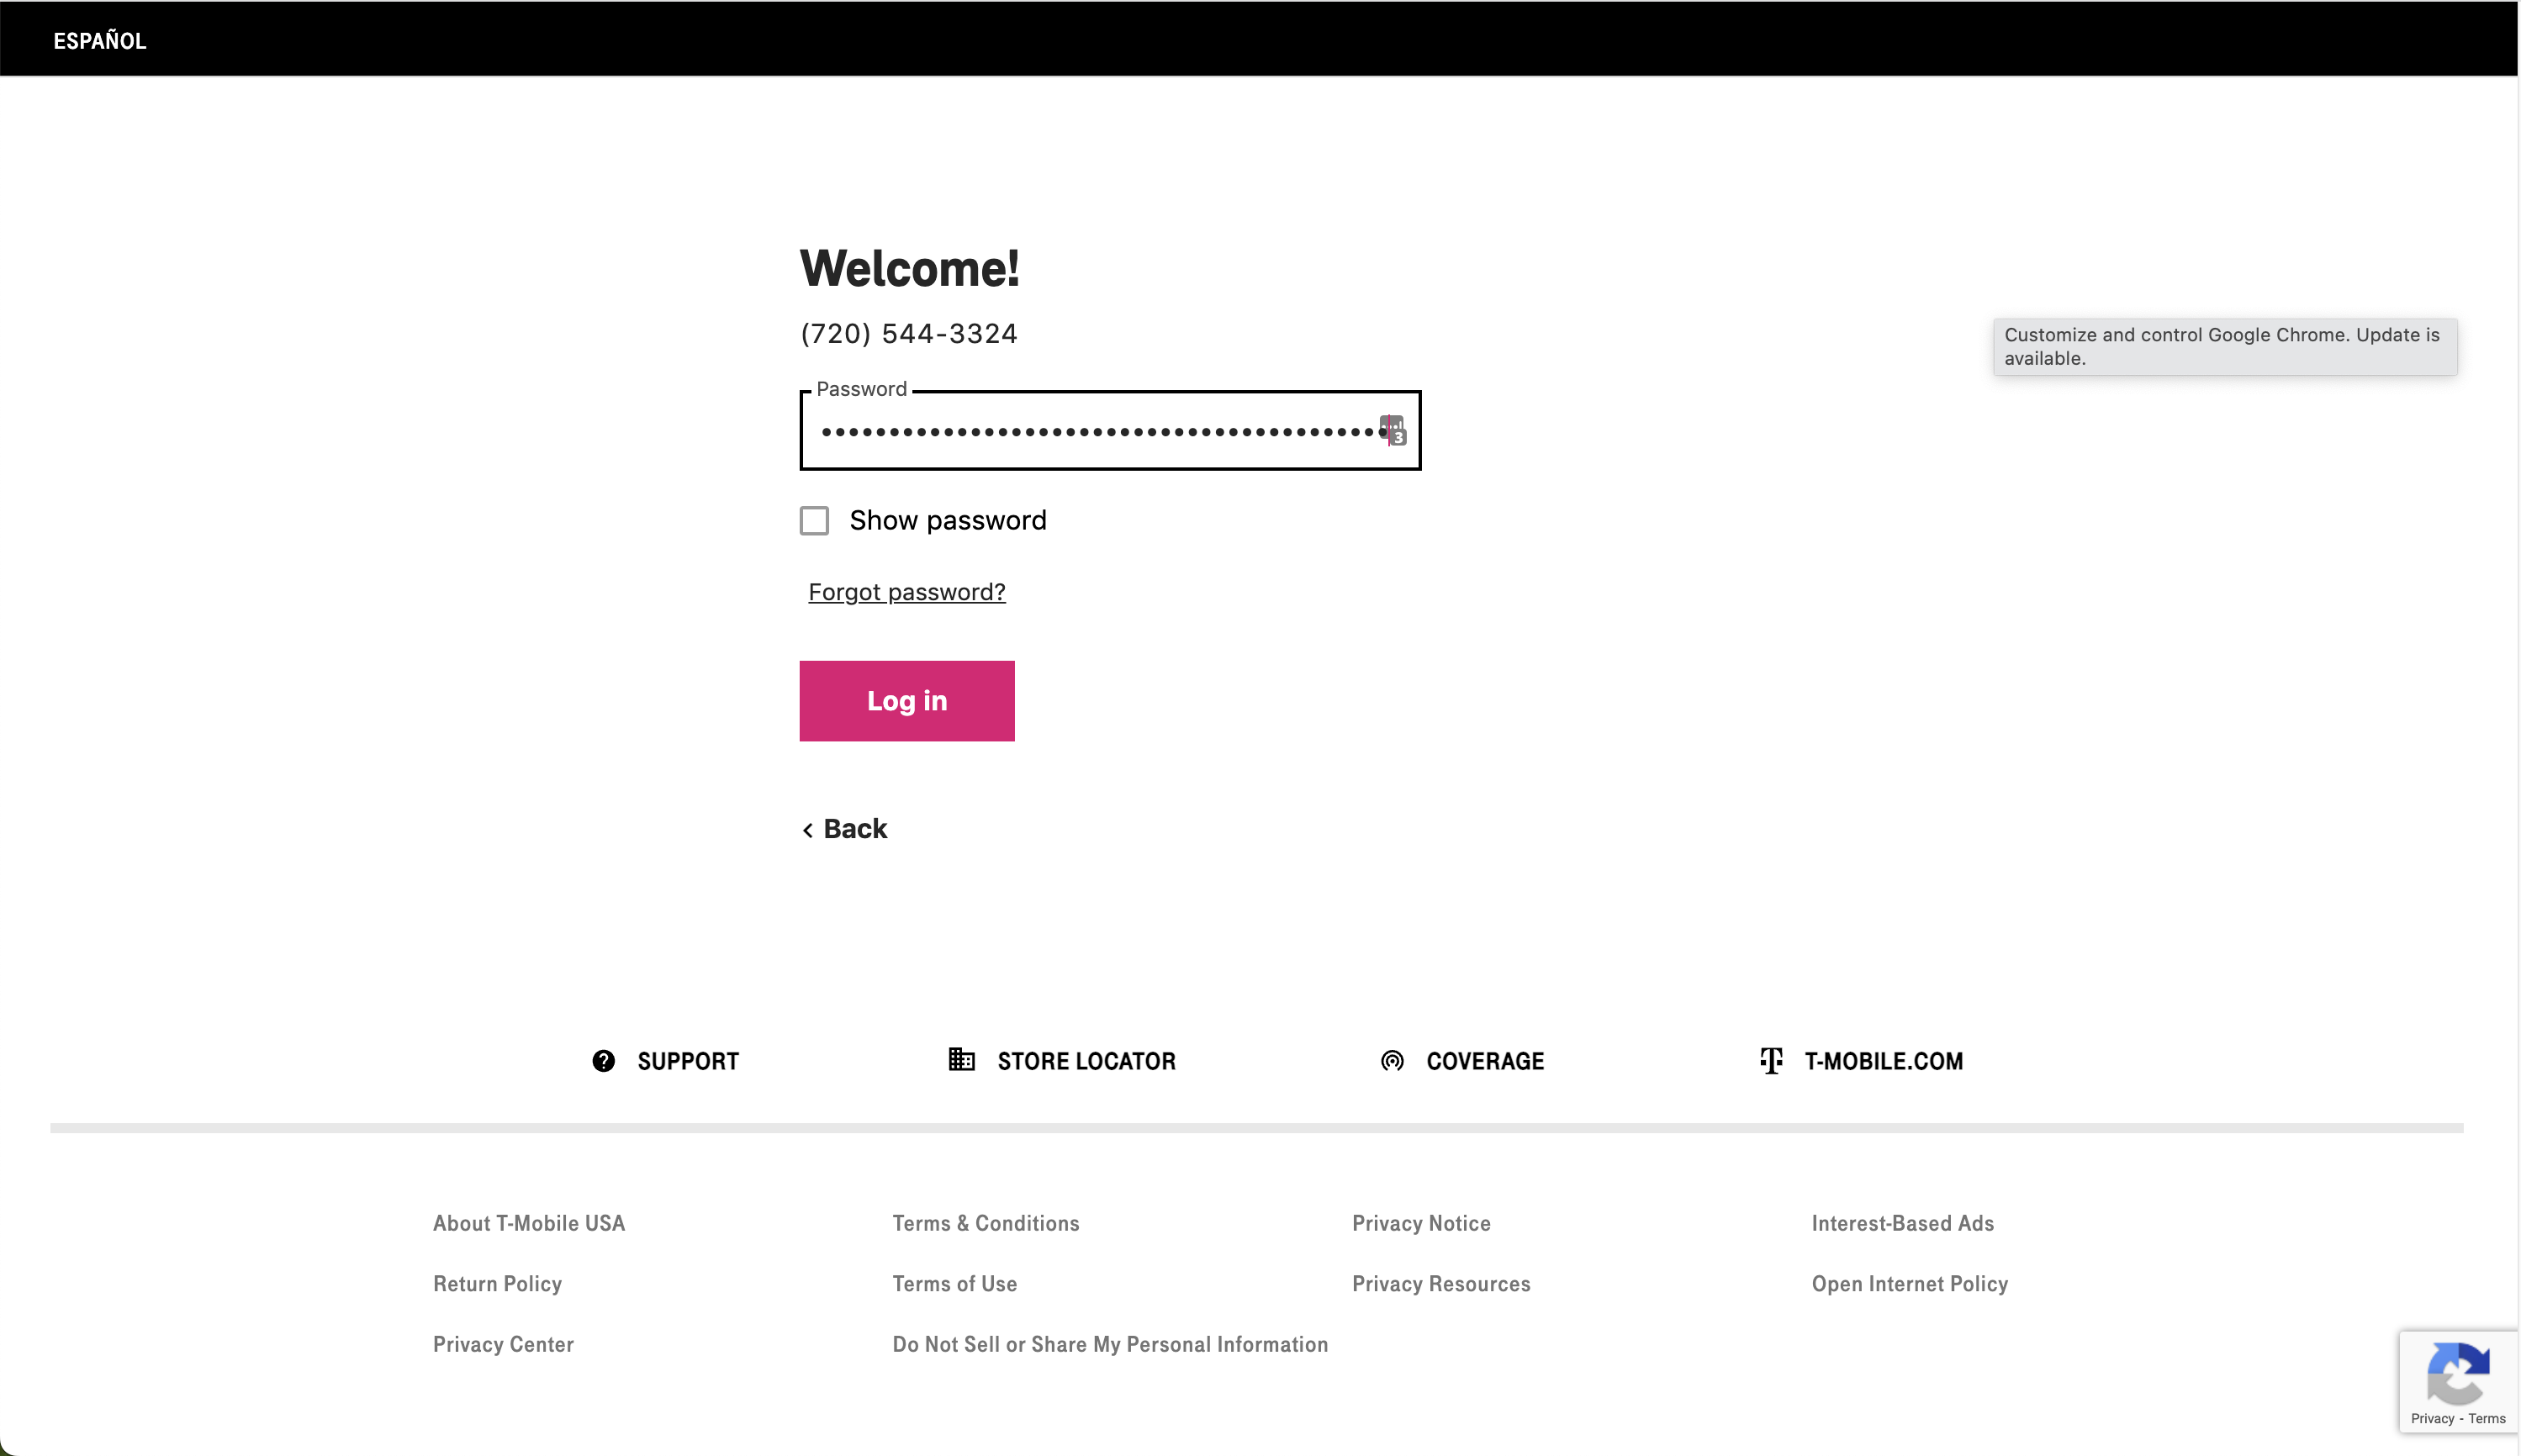
Task: Click the T-Mobile T logo icon
Action: pyautogui.click(x=1771, y=1061)
